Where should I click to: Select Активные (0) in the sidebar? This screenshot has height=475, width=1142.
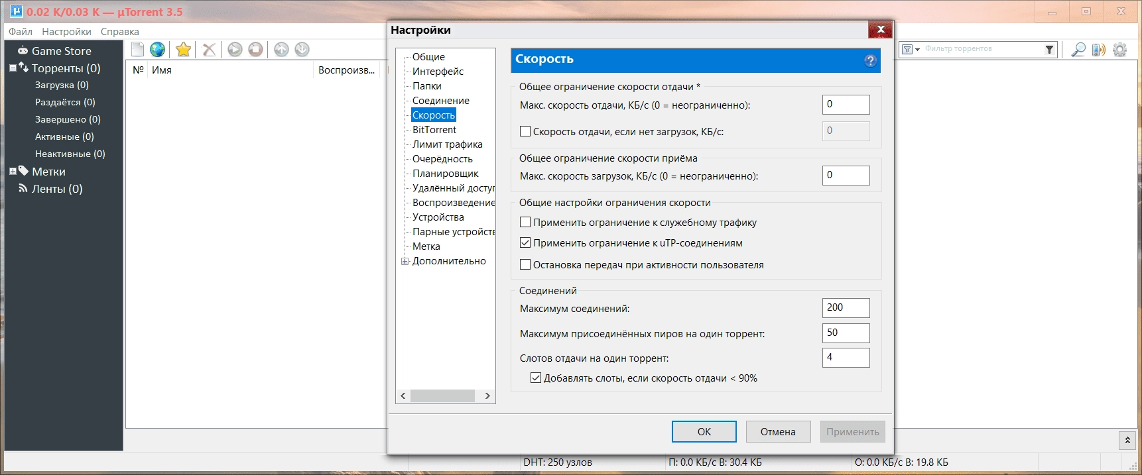click(64, 136)
